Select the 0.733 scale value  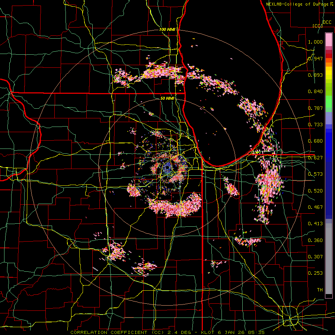click(315, 125)
